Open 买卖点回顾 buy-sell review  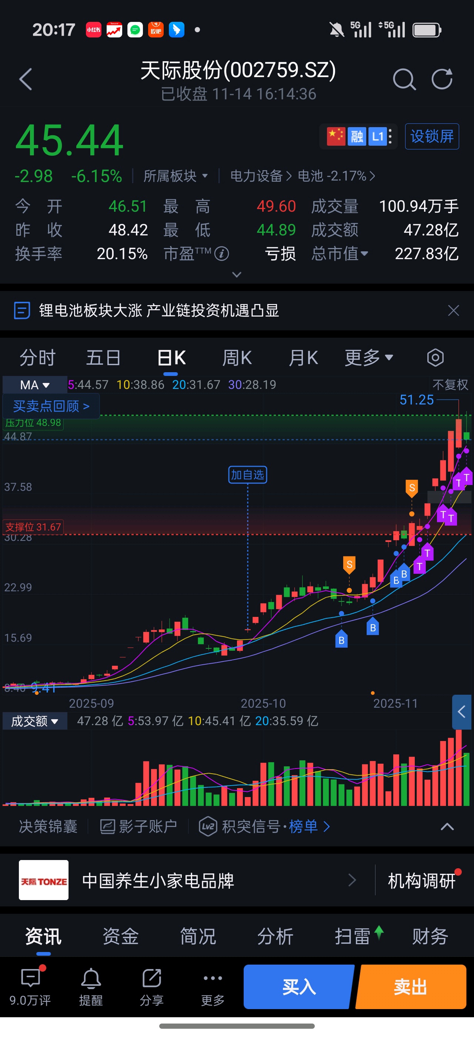[51, 406]
